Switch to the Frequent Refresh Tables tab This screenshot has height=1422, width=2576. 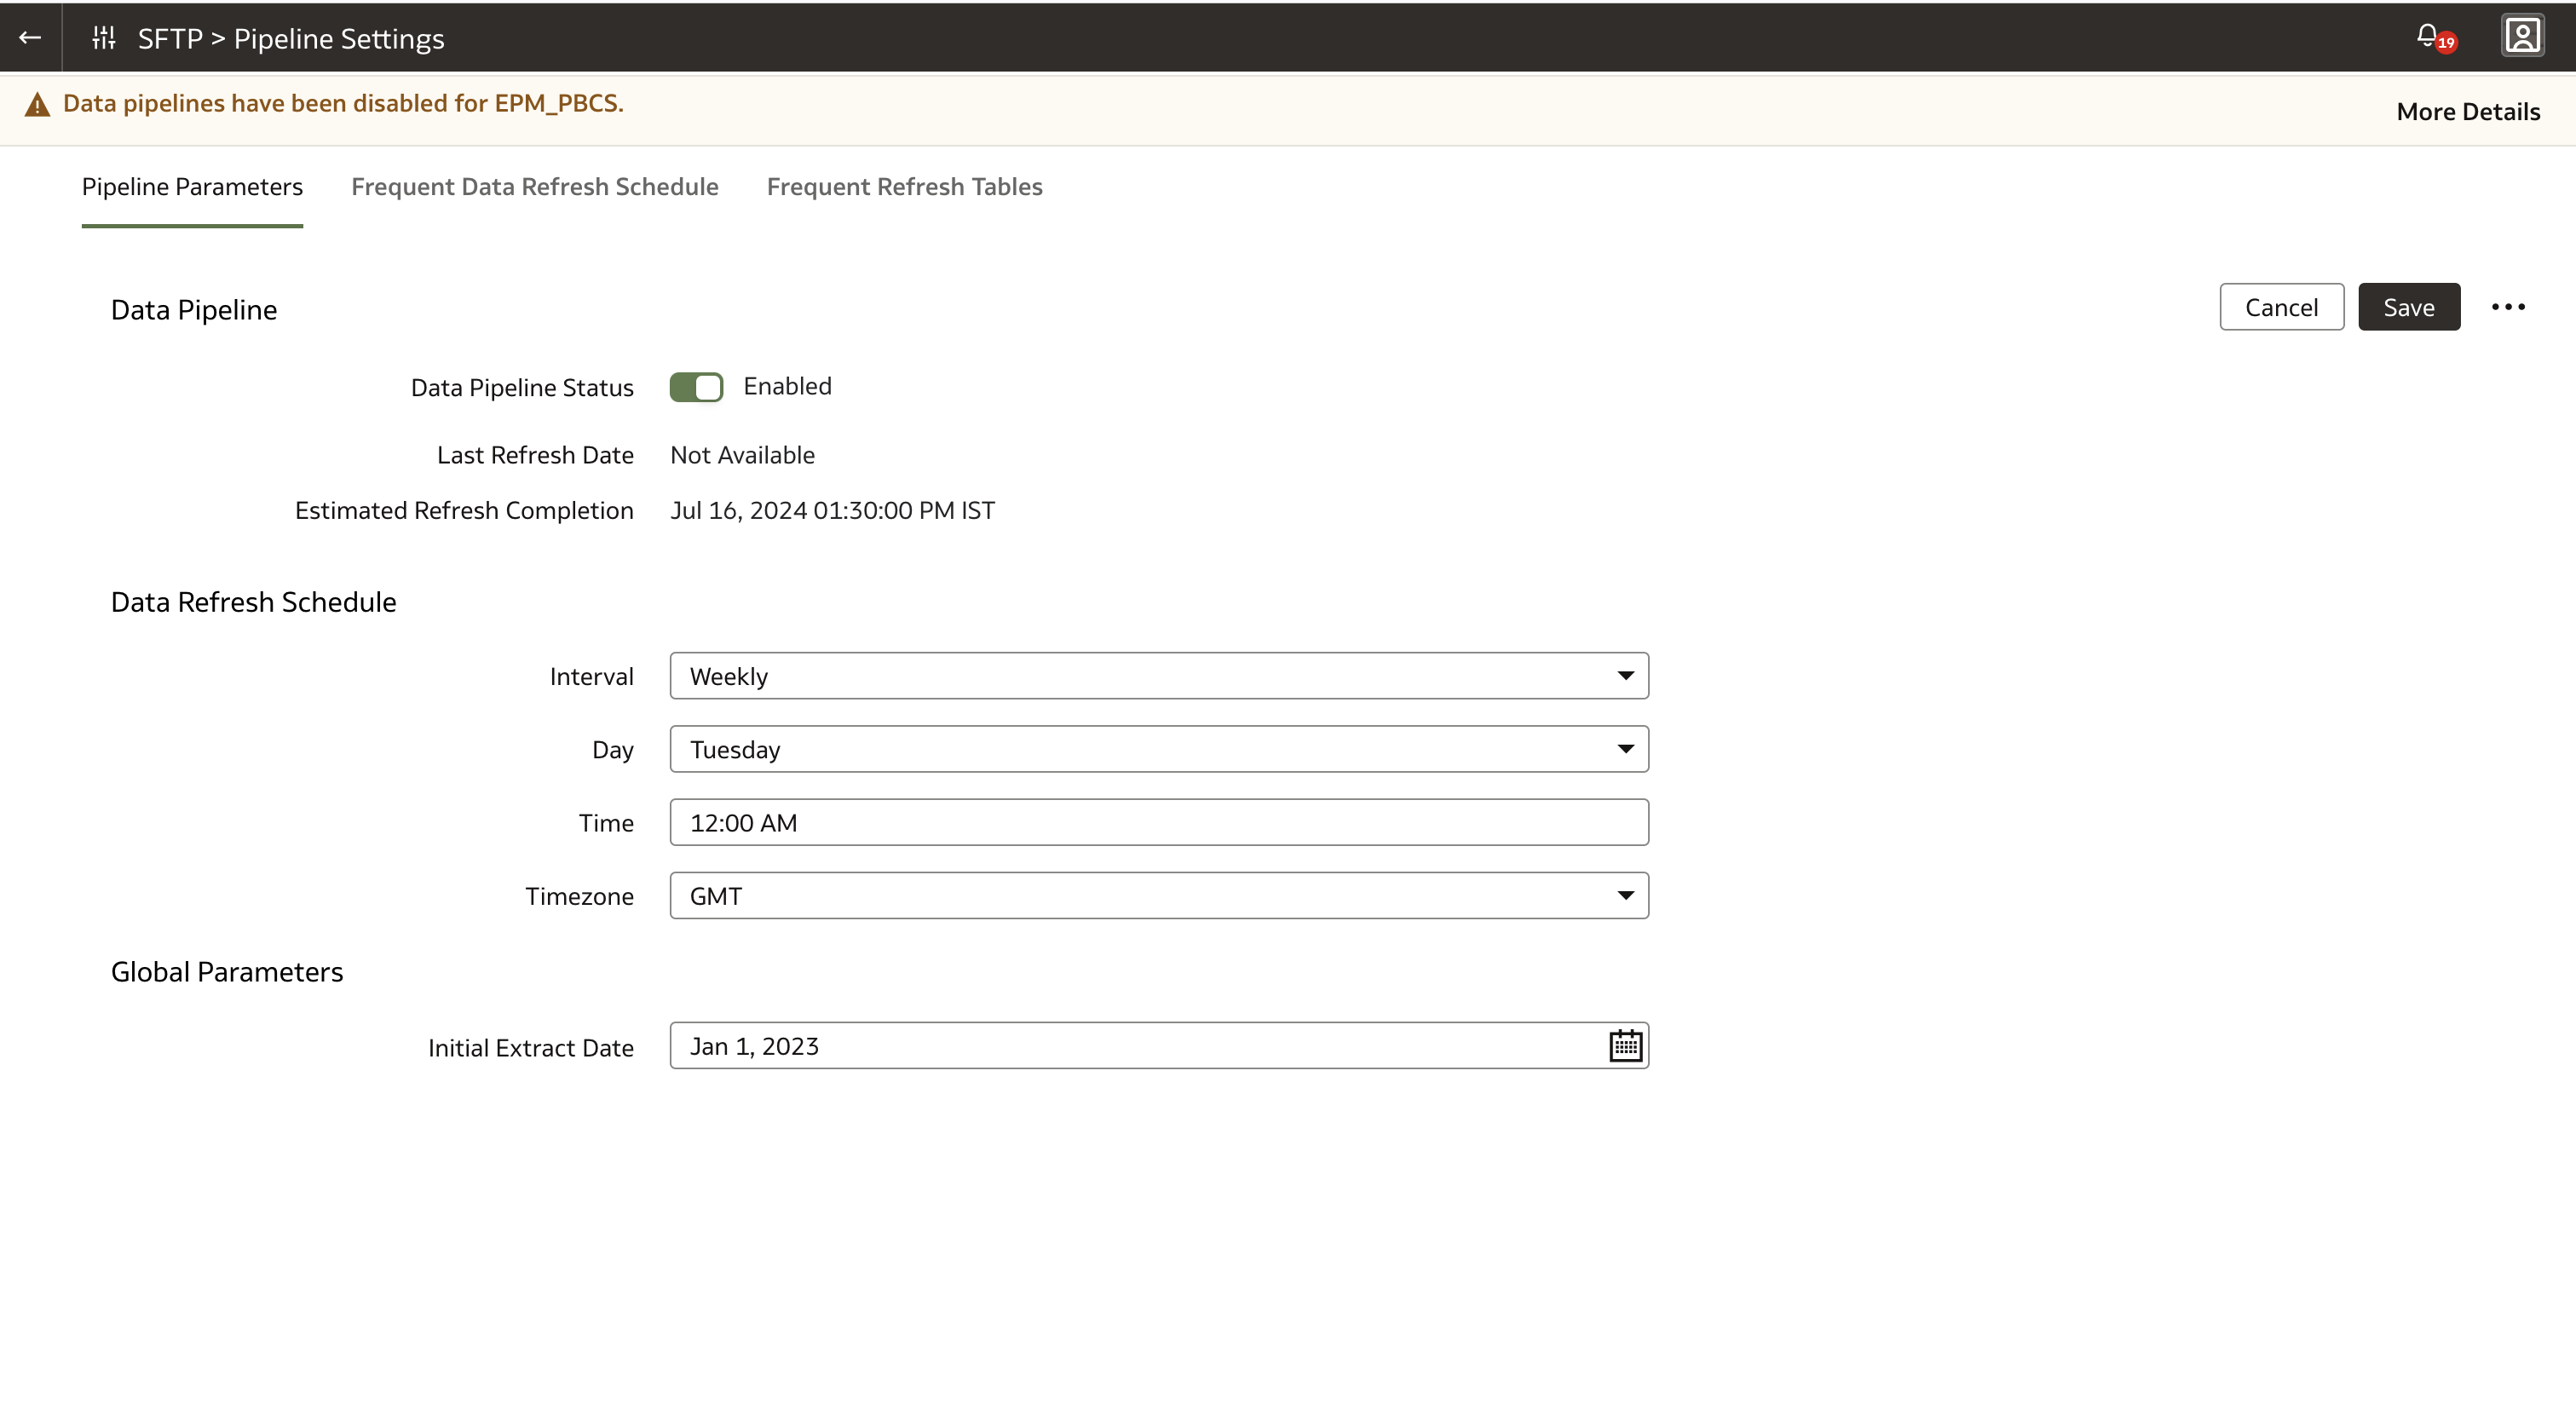[904, 187]
